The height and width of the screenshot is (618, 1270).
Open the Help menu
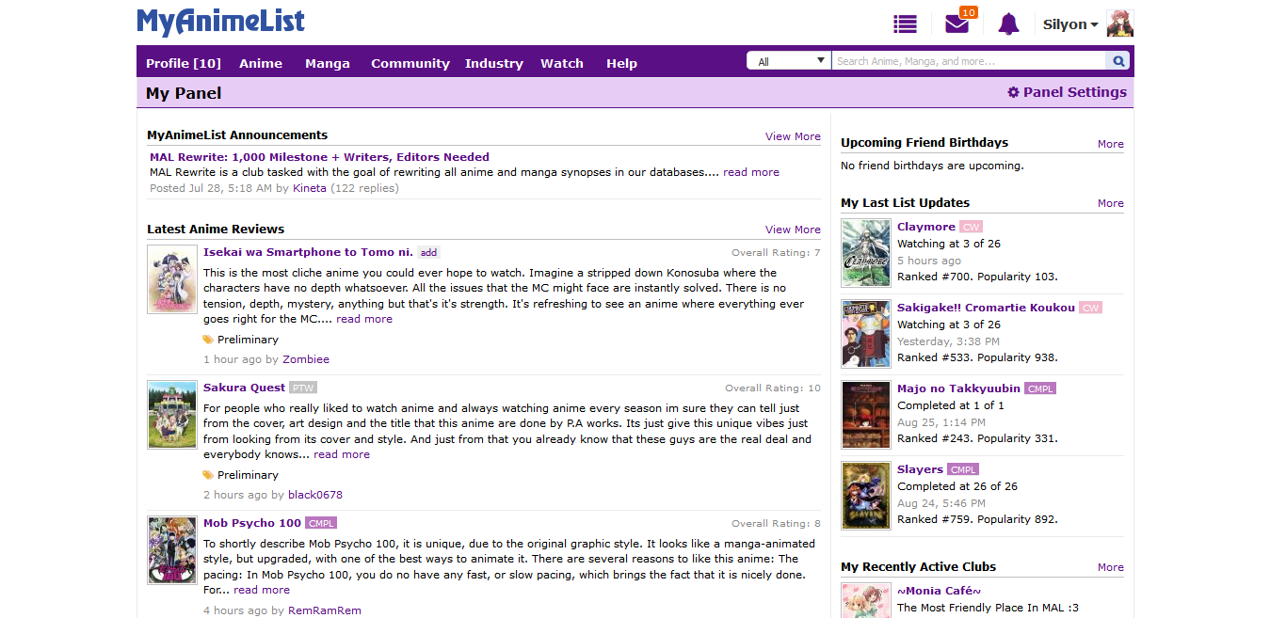pyautogui.click(x=621, y=63)
